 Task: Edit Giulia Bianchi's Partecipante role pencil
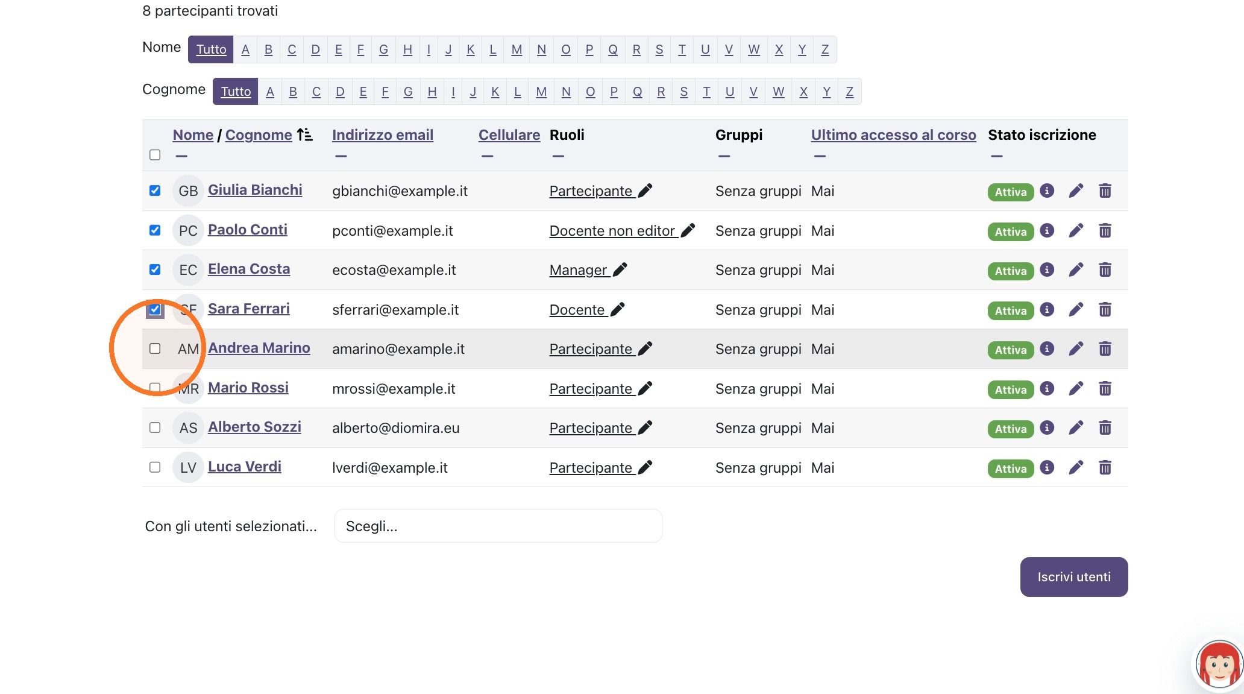pos(645,191)
